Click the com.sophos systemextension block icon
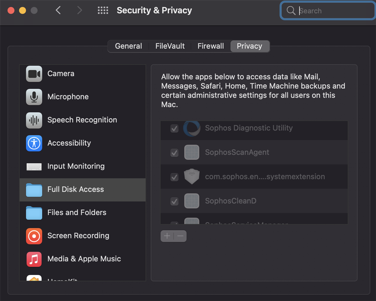376x301 pixels. [192, 177]
